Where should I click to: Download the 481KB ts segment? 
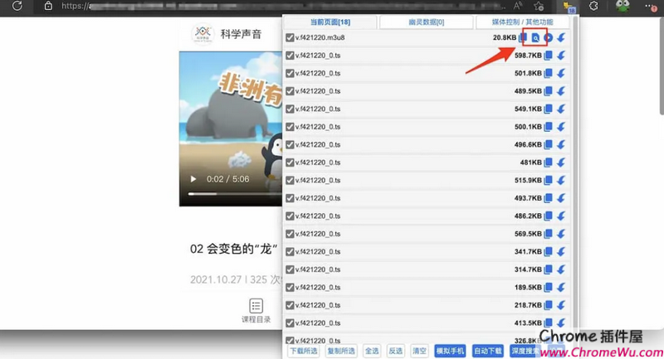[x=562, y=163]
